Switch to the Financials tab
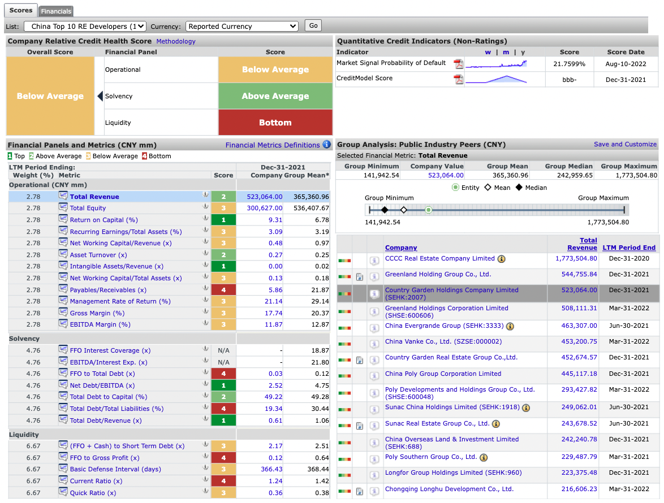Image resolution: width=664 pixels, height=503 pixels. coord(56,11)
